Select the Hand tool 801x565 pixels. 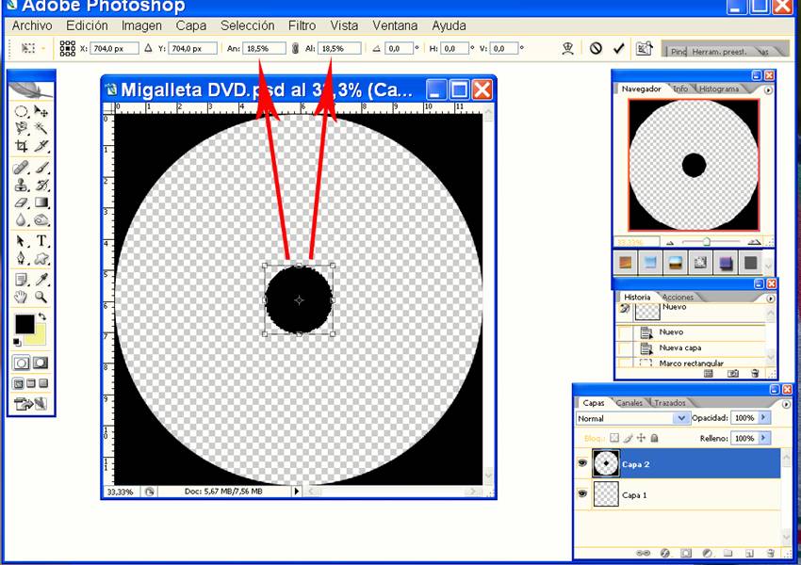pos(21,297)
